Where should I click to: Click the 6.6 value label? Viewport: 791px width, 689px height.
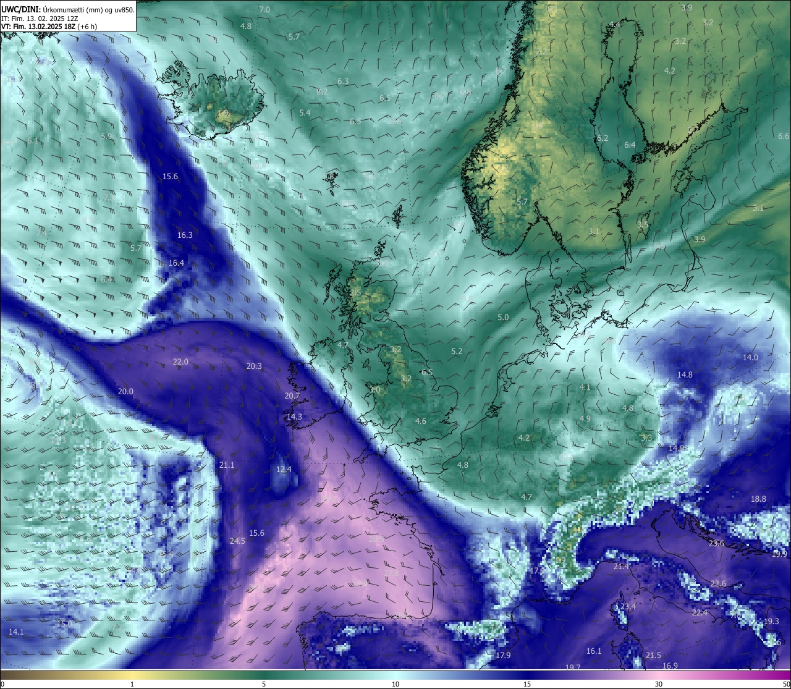coord(784,136)
